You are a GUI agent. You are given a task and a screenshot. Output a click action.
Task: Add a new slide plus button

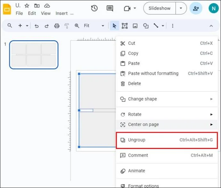(20, 26)
